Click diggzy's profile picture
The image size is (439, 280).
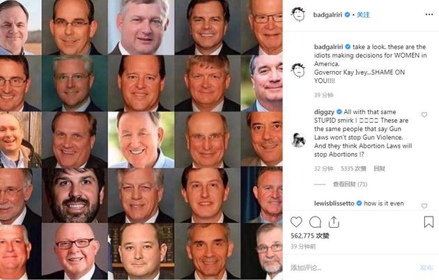(x=298, y=139)
